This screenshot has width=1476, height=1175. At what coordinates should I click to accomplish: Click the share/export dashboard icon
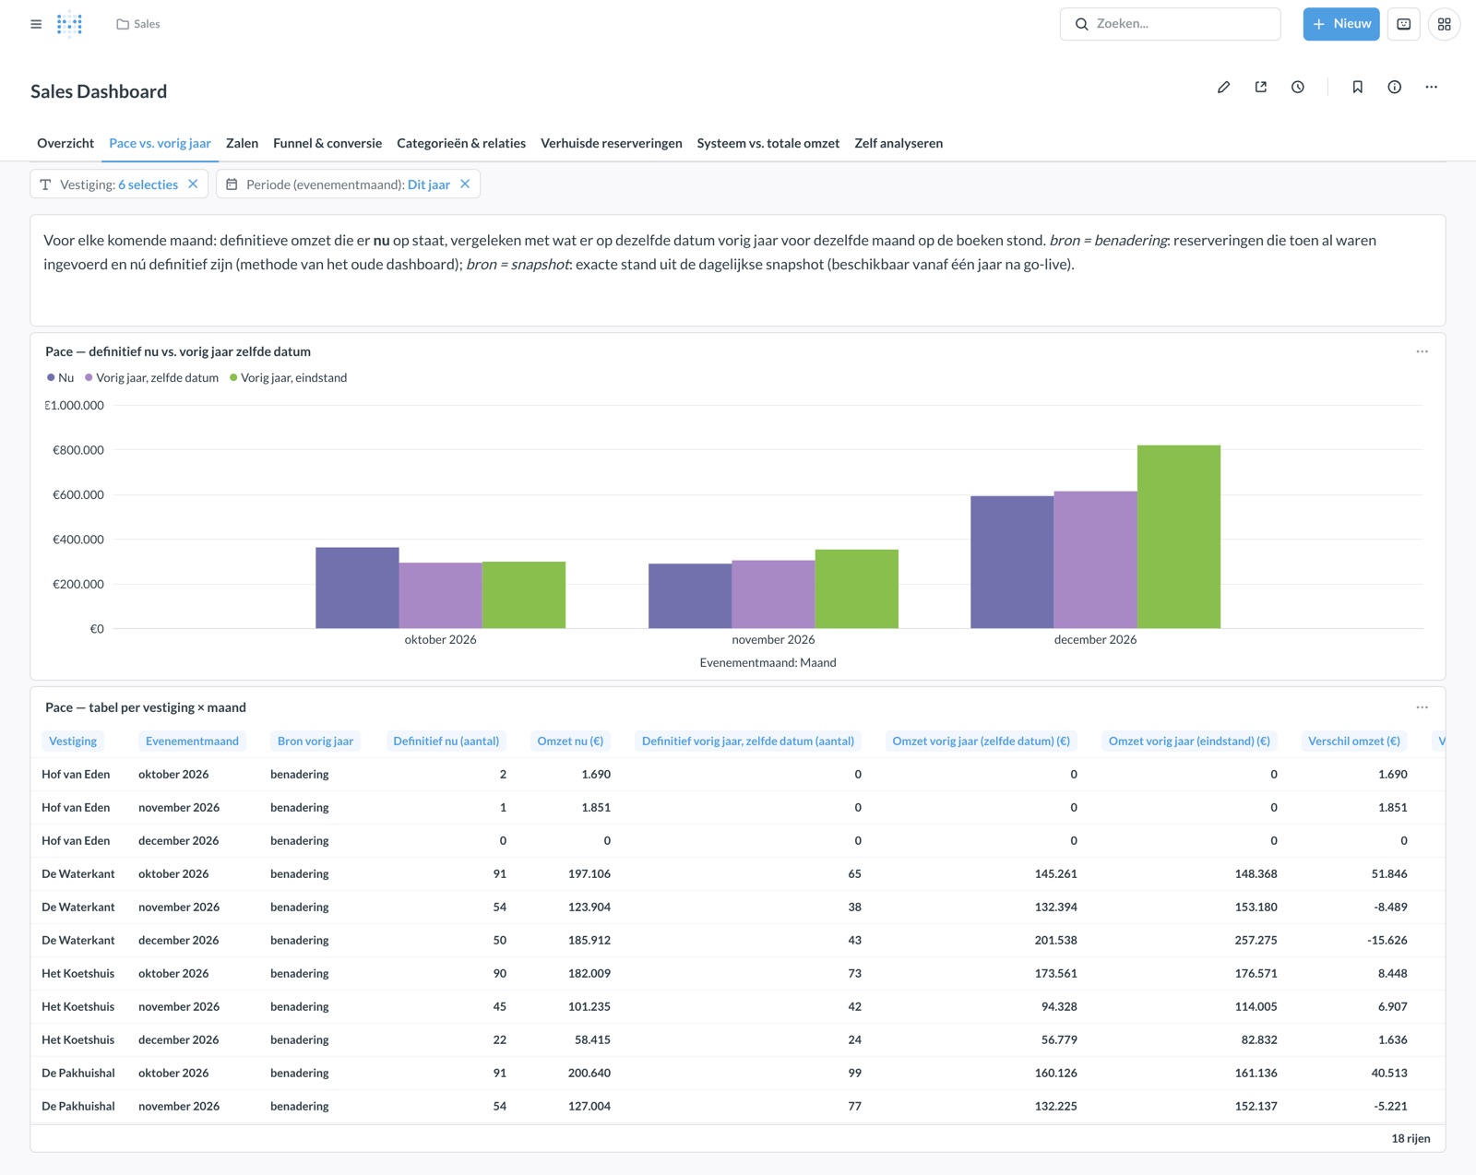click(x=1260, y=87)
